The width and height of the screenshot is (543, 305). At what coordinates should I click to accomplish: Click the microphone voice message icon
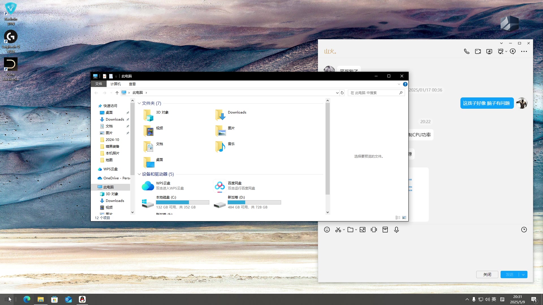coord(397,230)
